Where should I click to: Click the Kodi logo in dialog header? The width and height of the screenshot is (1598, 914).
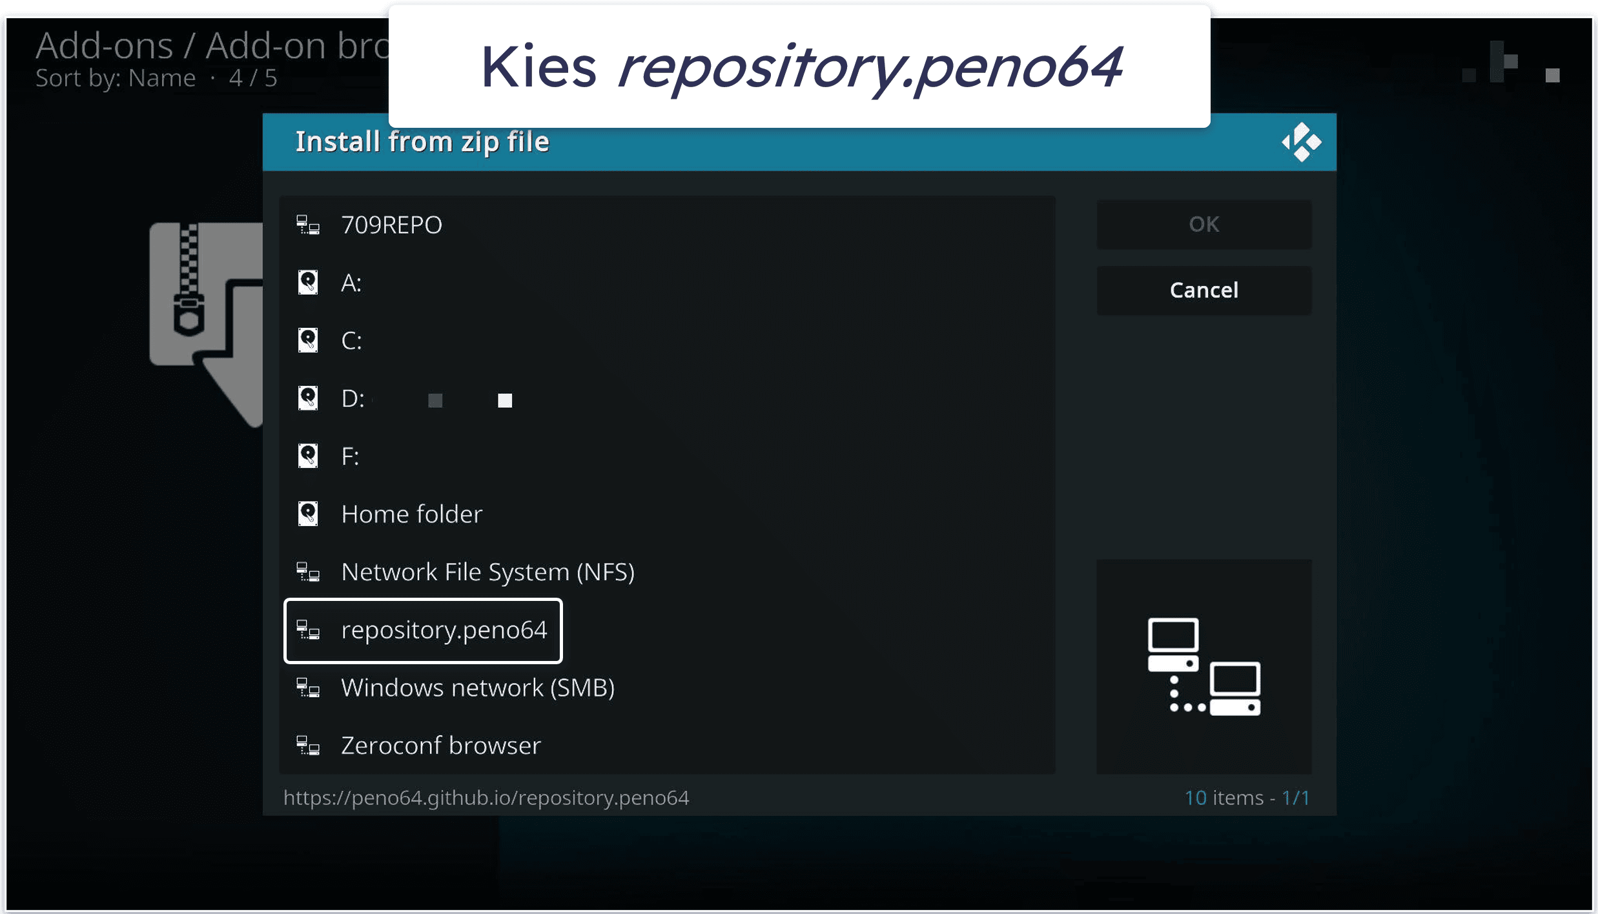click(1301, 142)
